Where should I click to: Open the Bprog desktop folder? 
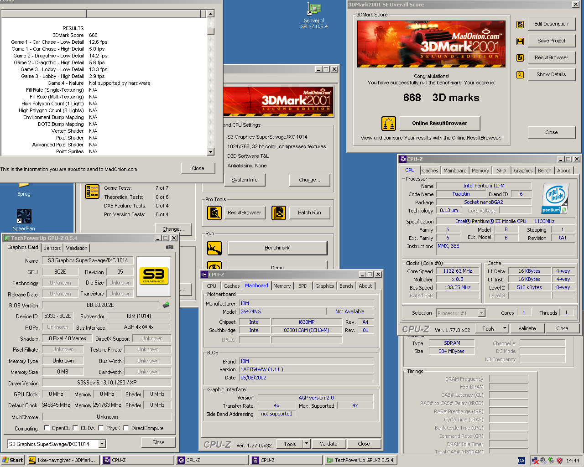(24, 189)
